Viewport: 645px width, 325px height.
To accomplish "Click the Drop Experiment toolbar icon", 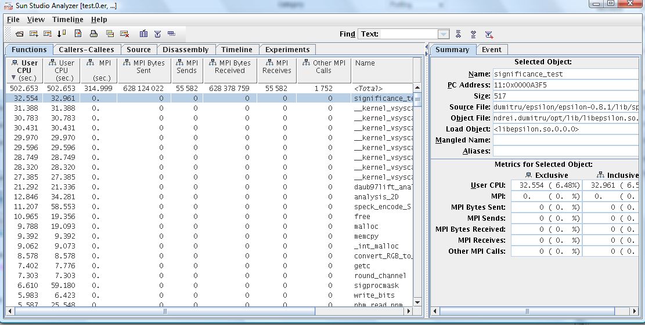I will 48,34.
